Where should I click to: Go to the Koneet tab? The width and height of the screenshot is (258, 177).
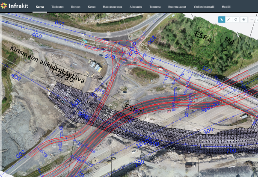76,7
